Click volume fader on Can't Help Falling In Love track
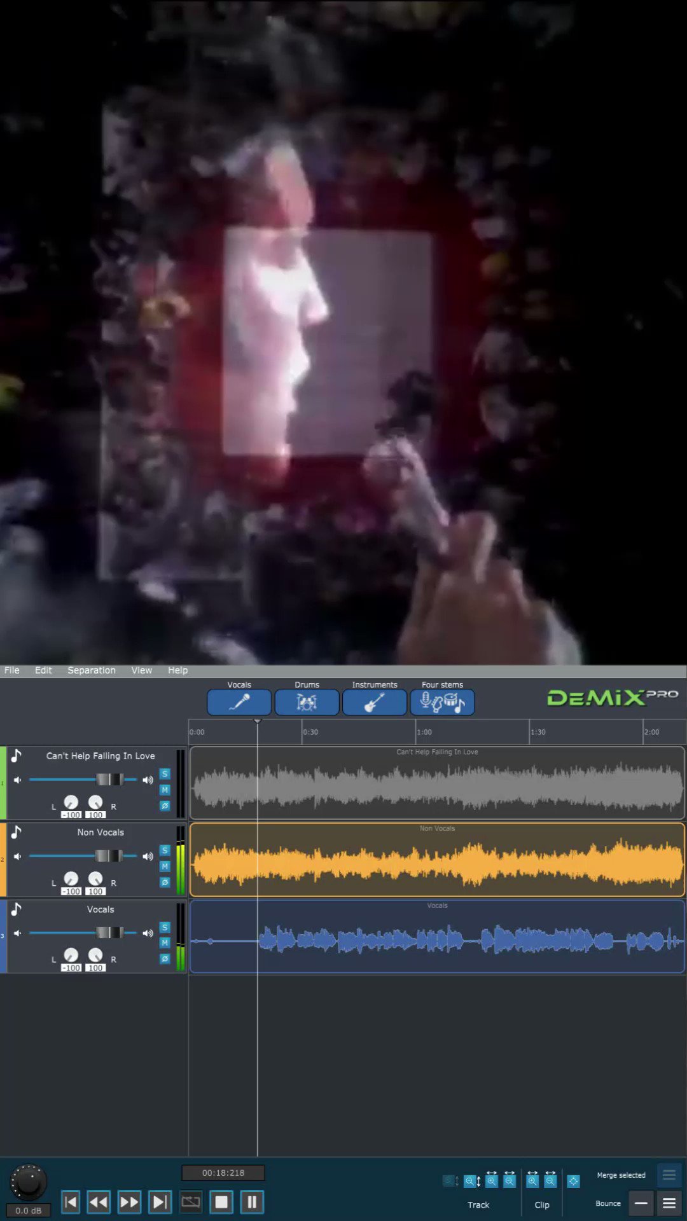The width and height of the screenshot is (687, 1221). tap(109, 780)
